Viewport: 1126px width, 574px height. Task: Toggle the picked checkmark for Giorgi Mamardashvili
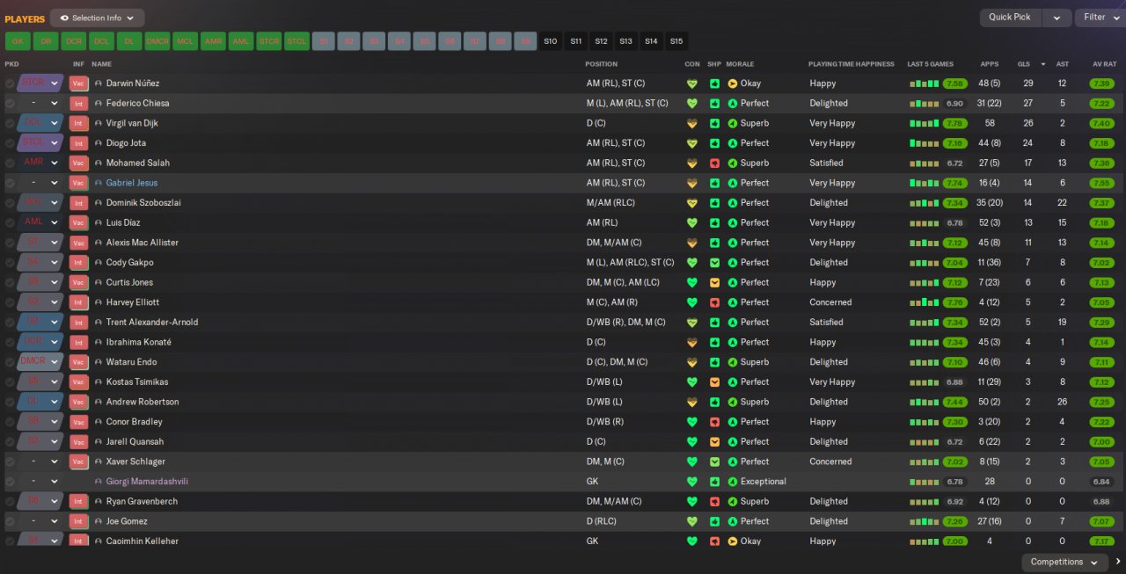coord(10,482)
